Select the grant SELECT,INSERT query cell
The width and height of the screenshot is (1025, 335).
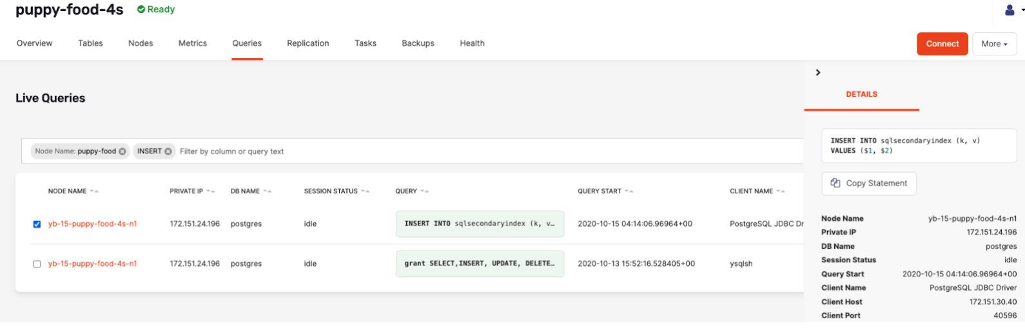[480, 263]
